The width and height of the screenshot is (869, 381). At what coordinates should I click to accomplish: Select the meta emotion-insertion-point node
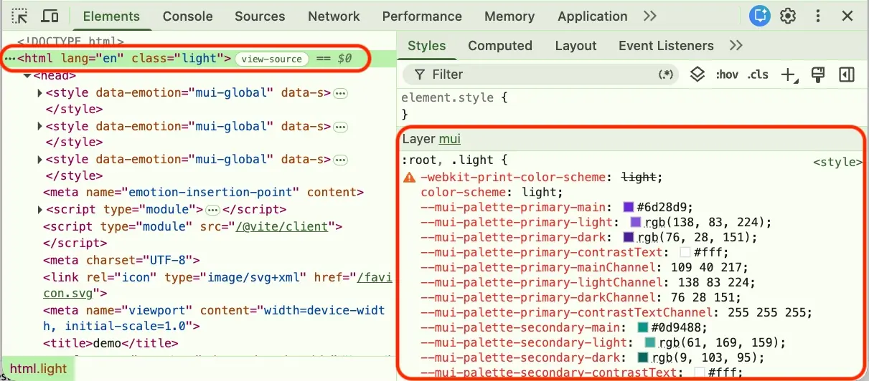pyautogui.click(x=204, y=193)
